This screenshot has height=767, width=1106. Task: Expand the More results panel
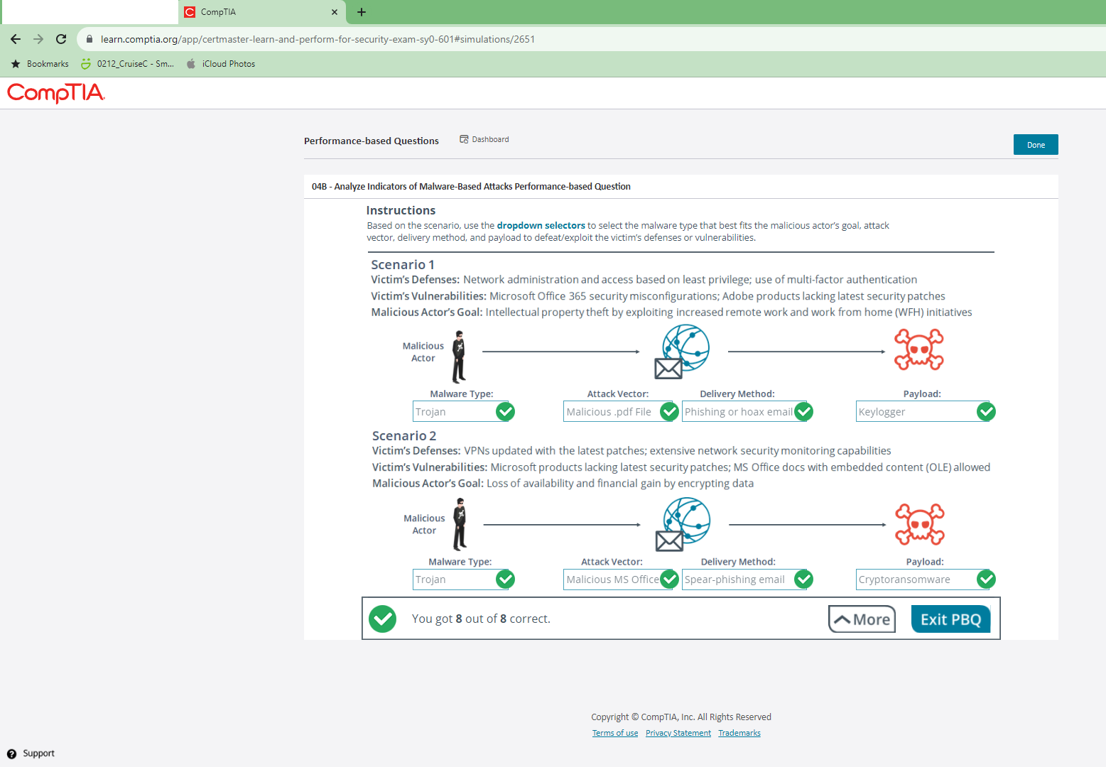tap(862, 619)
